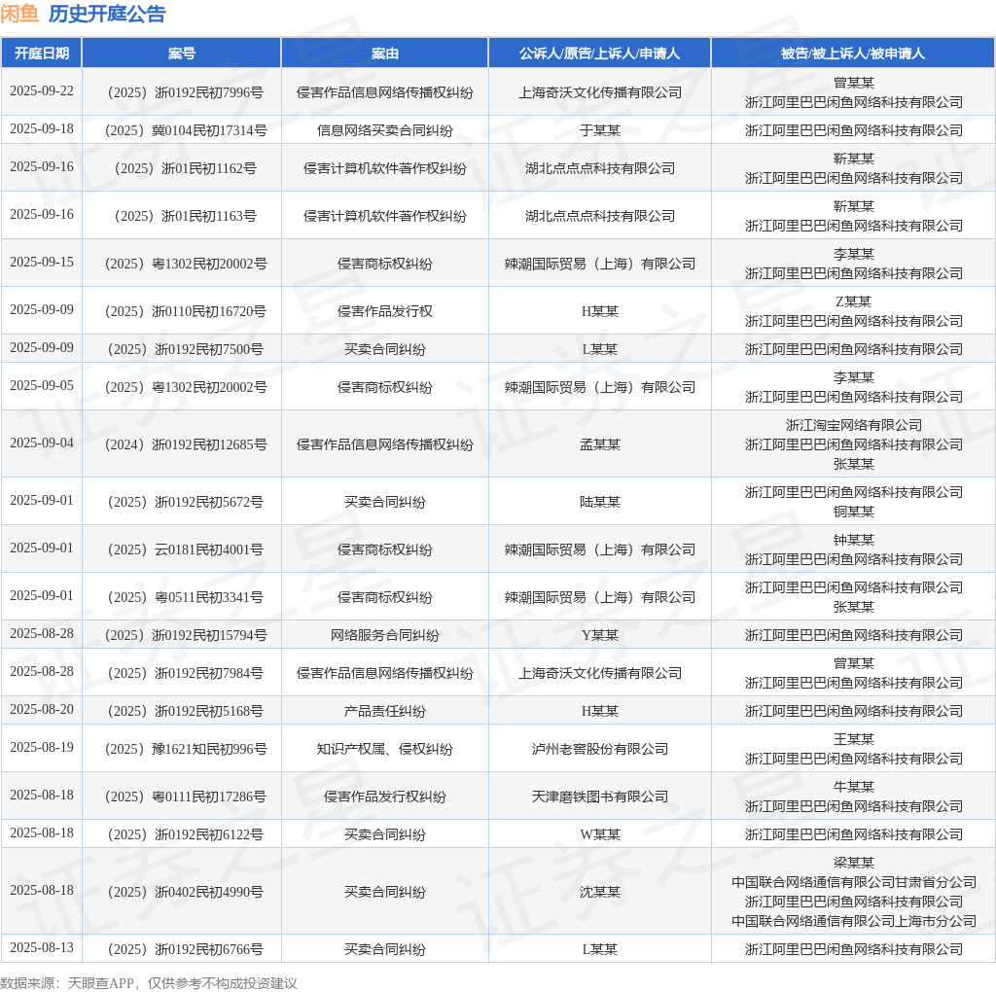This screenshot has height=992, width=996.
Task: Click the 网络服务合同纠纷 case cause cell
Action: tap(385, 635)
